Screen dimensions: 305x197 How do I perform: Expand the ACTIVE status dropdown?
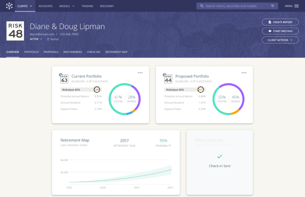(x=36, y=39)
